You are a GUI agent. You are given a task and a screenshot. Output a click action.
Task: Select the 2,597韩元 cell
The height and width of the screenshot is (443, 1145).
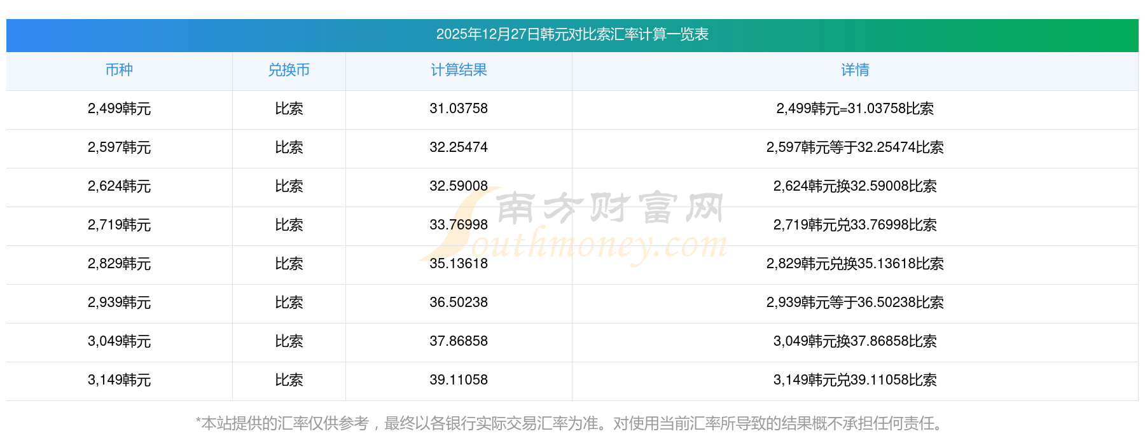point(119,147)
